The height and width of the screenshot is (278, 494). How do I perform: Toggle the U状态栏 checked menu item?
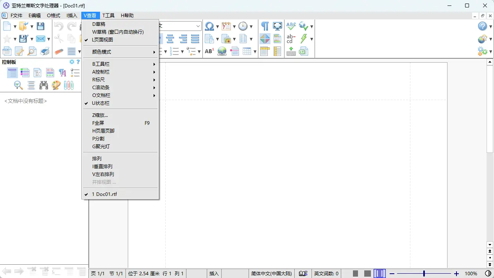click(x=120, y=103)
